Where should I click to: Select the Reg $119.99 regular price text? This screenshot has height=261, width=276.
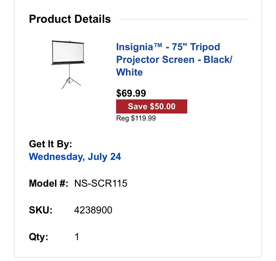click(x=136, y=118)
